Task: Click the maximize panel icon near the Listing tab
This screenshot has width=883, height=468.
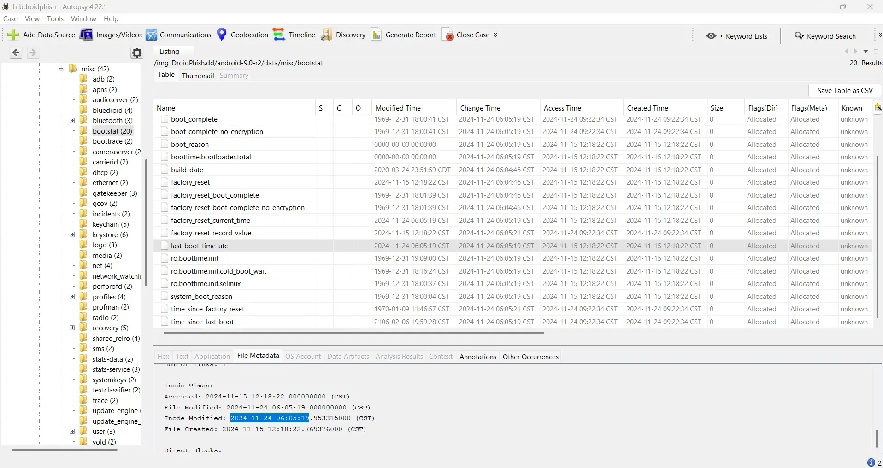Action: pos(877,52)
